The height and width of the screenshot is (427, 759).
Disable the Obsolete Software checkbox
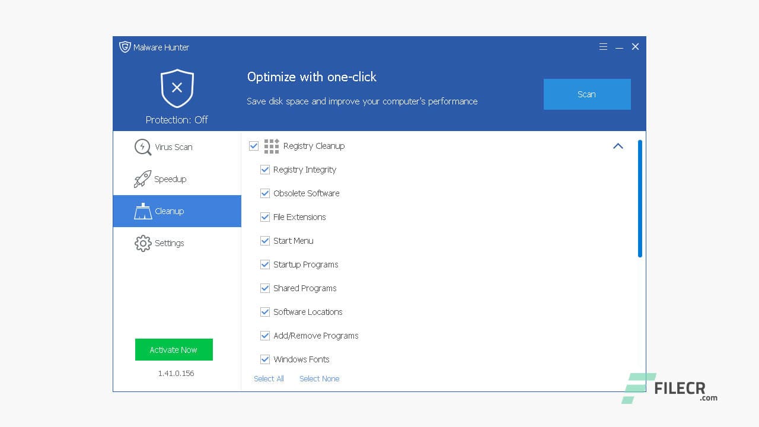[x=265, y=193]
